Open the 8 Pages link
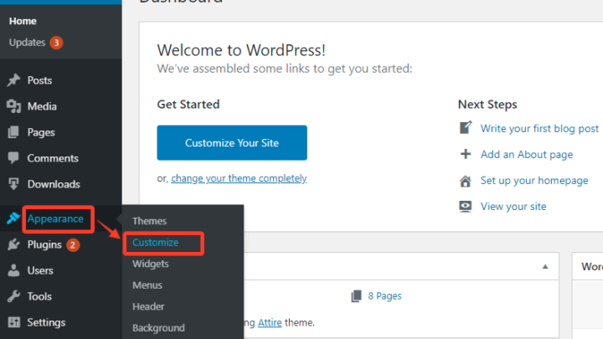This screenshot has width=603, height=339. pos(384,296)
